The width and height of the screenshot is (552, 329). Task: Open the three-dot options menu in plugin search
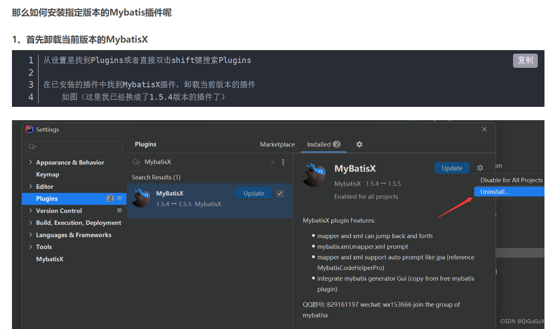[283, 162]
